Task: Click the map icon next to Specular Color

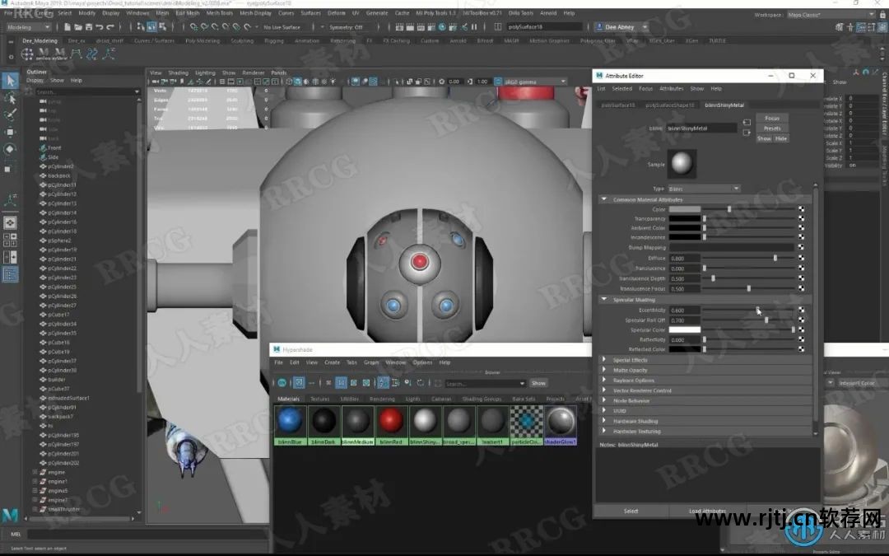Action: pyautogui.click(x=801, y=329)
